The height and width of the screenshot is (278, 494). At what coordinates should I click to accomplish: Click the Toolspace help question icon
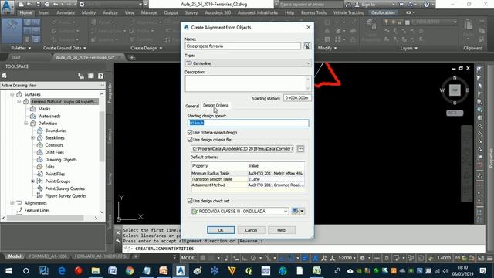100,76
